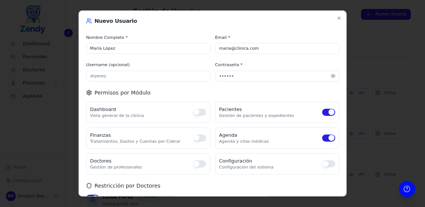Enable the Dashboard permission toggle
Viewport: 425px width, 207px height.
point(199,112)
